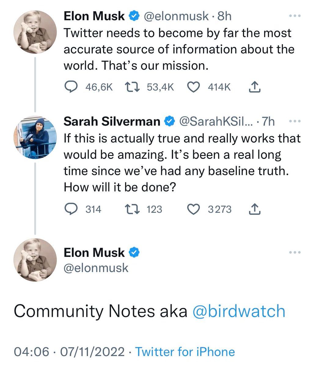This screenshot has width=316, height=367.
Task: Reply to Elon Musk's mission tweet
Action: click(x=72, y=87)
